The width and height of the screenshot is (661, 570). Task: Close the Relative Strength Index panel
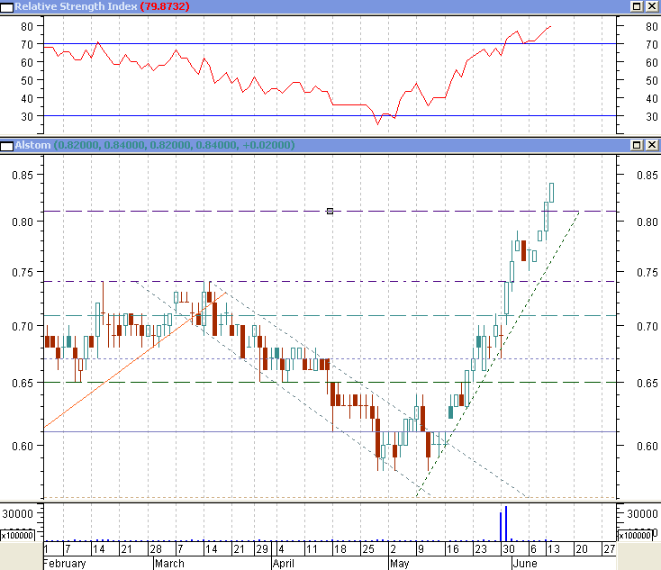click(652, 6)
